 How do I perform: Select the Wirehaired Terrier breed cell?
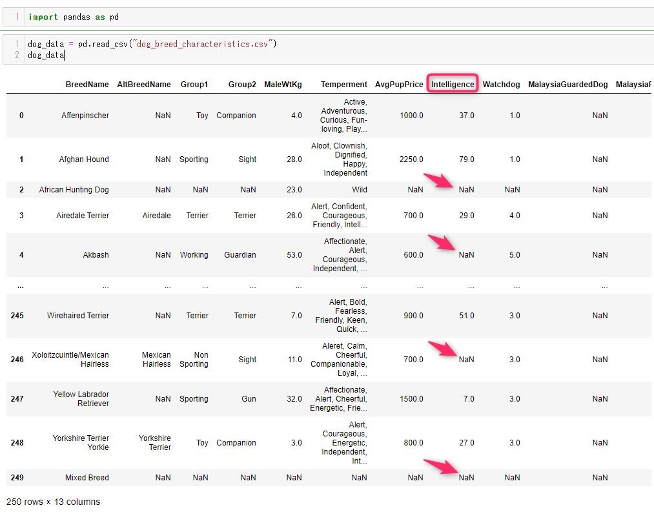[78, 316]
